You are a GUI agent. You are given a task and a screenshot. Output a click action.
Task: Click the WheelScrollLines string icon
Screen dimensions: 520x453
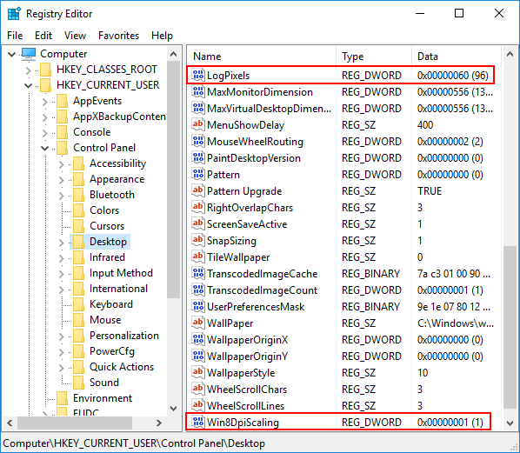point(198,405)
